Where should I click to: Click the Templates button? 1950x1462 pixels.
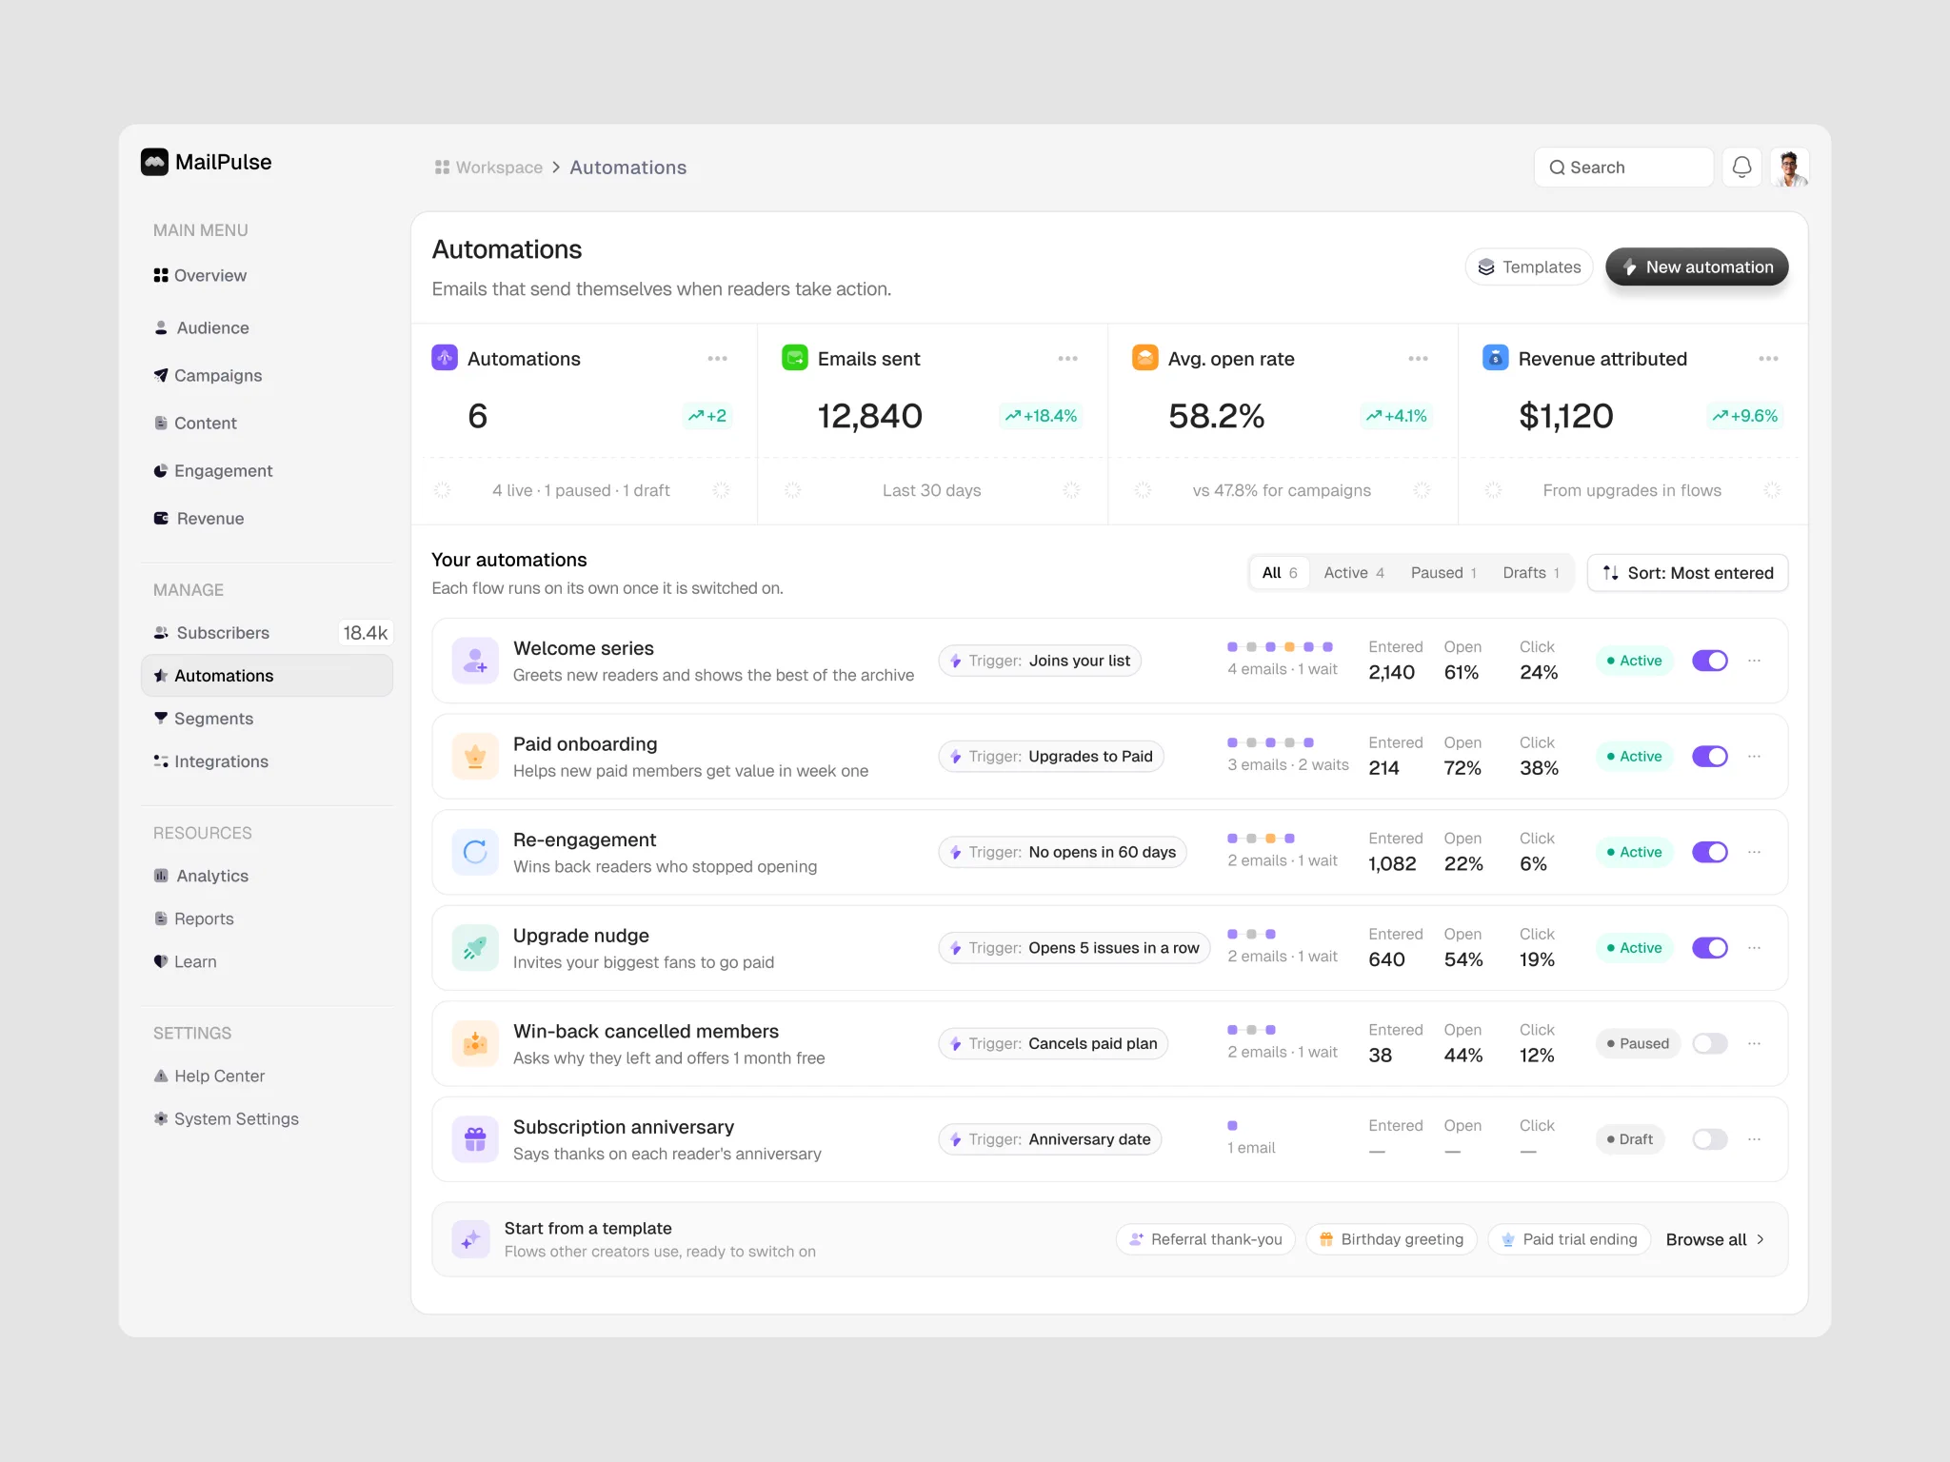[1529, 267]
